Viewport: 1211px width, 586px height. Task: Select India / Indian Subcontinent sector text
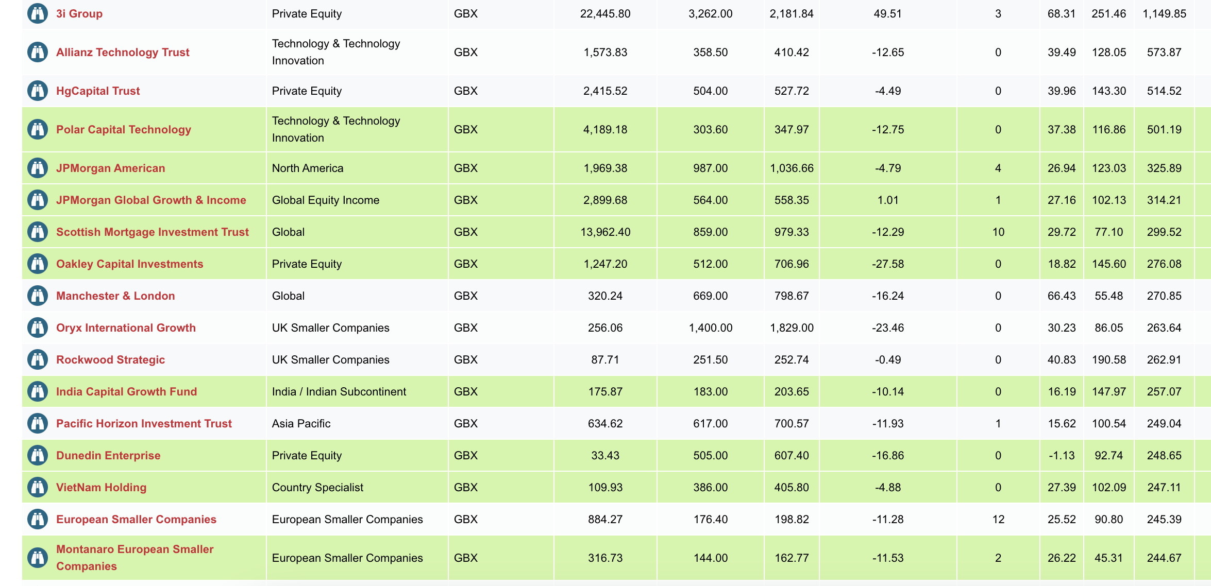(339, 391)
